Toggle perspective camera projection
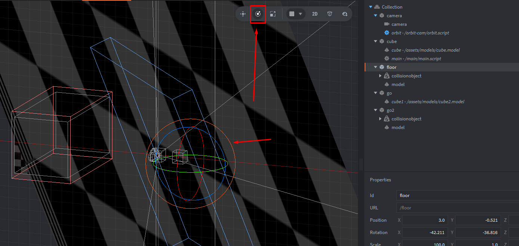Screen dimensions: 519x246 tap(330, 14)
